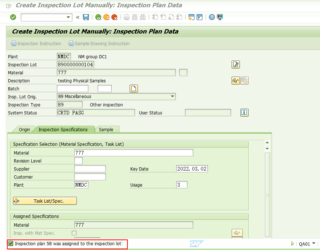This screenshot has height=250, width=320.
Task: Go to Last Page icon
Action: pyautogui.click(x=179, y=17)
